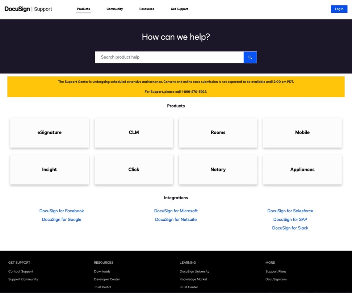The width and height of the screenshot is (352, 293).
Task: Open DocuSign.com footer link
Action: point(276,279)
